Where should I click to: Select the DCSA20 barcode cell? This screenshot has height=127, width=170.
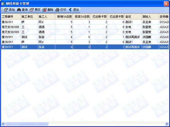(164, 22)
